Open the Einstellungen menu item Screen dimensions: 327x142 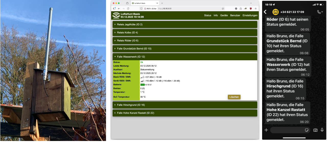250,15
